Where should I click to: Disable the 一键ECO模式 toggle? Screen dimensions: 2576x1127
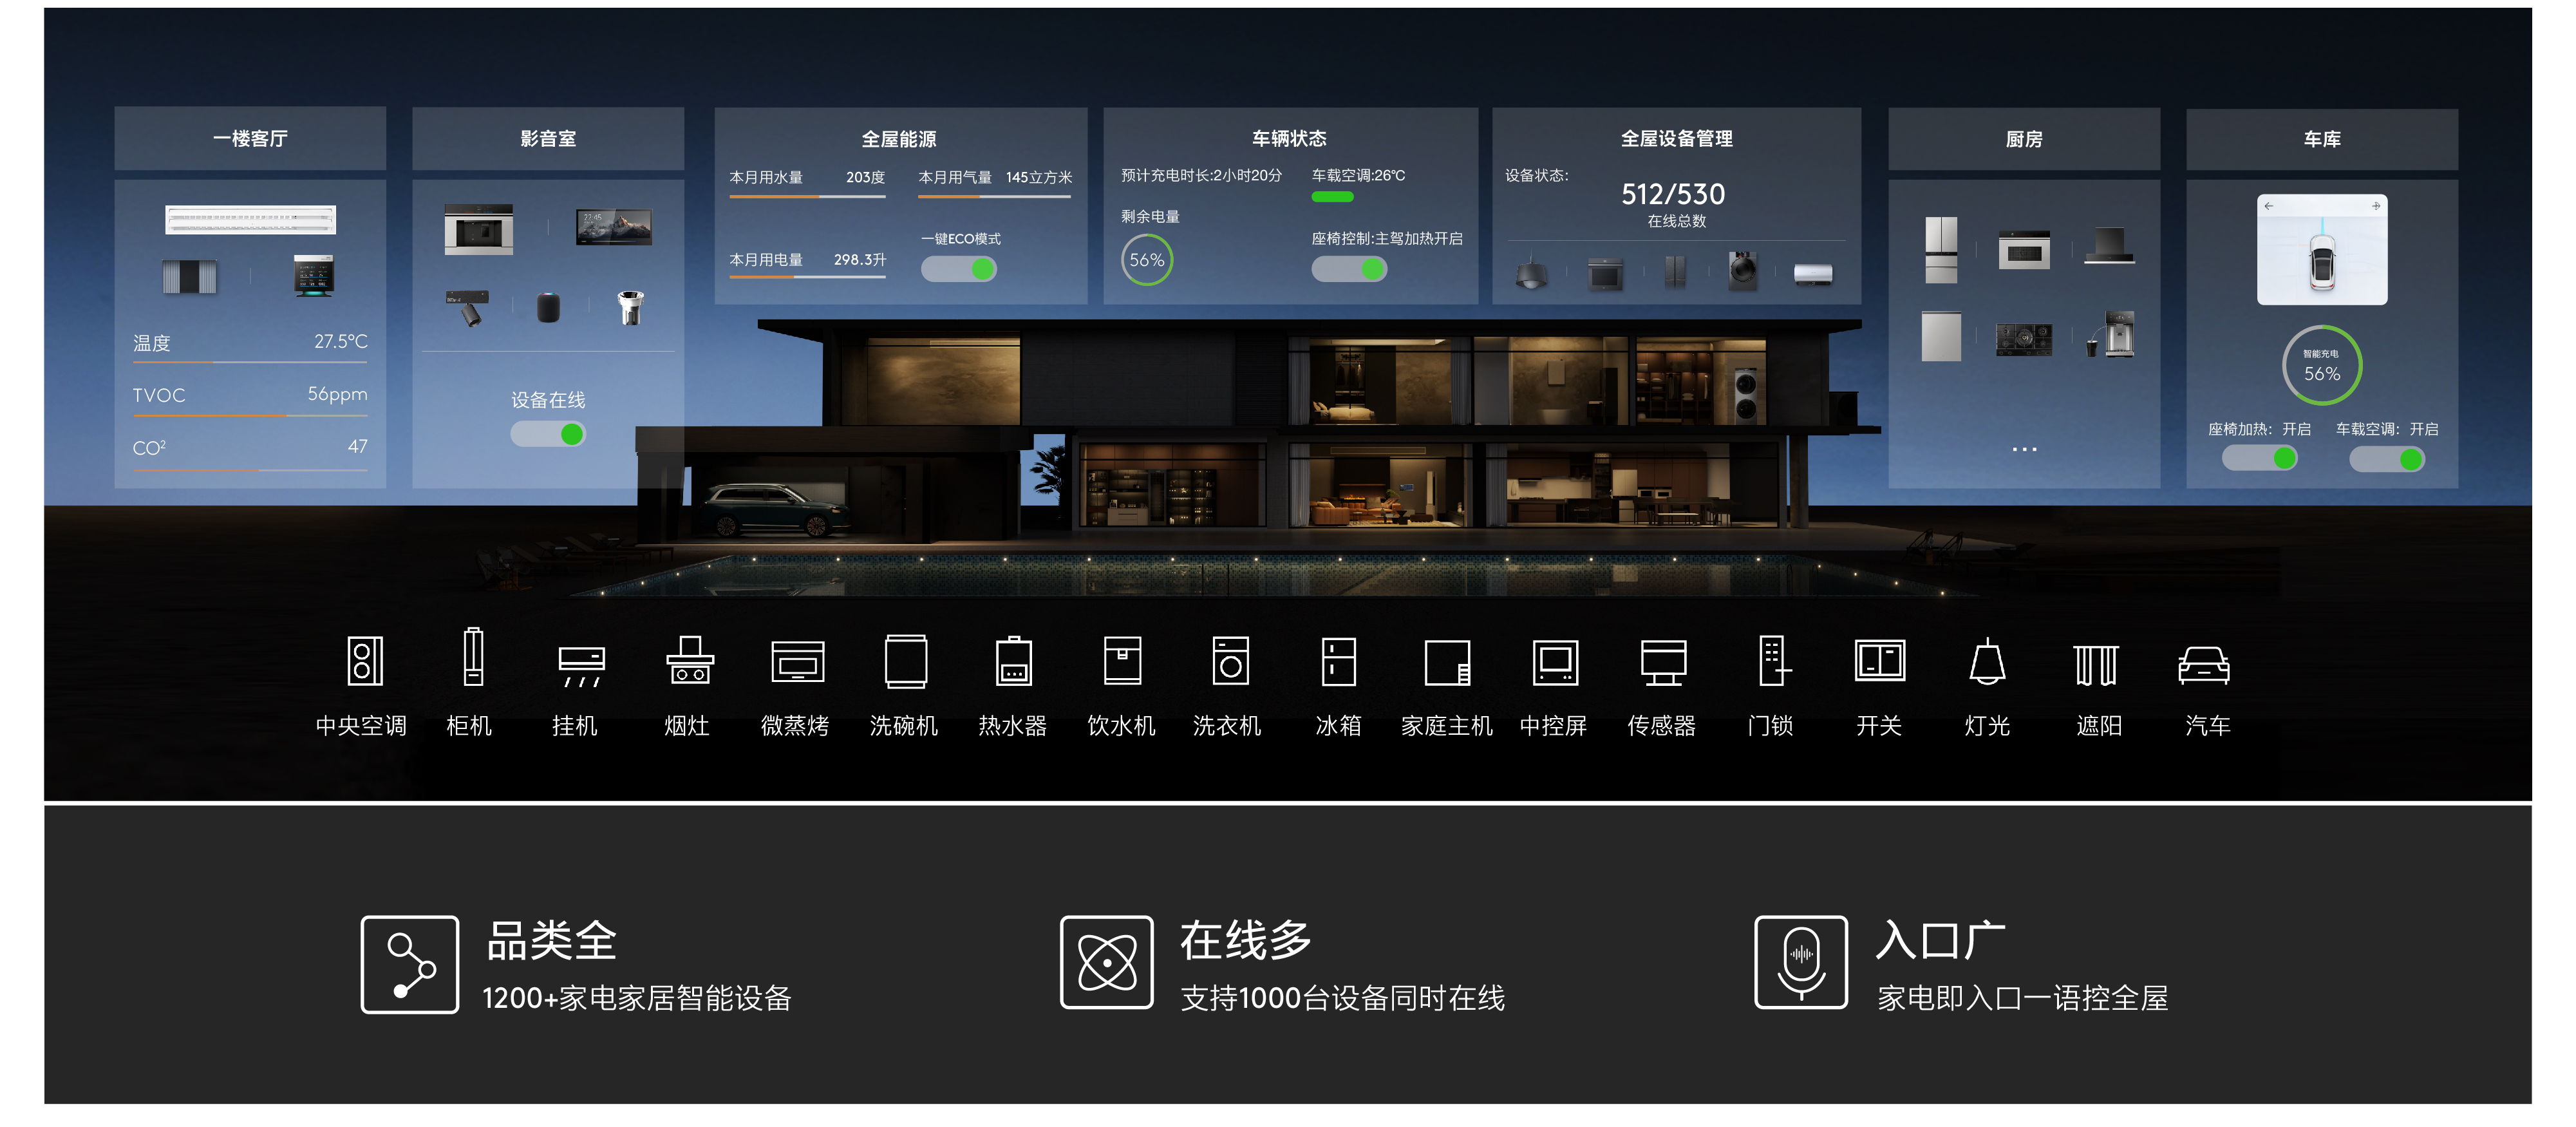pos(958,269)
